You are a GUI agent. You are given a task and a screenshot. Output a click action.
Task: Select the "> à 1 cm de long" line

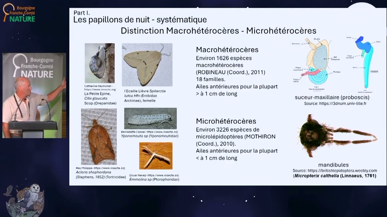click(216, 94)
